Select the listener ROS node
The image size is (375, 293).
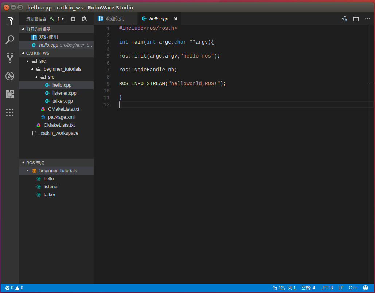51,187
